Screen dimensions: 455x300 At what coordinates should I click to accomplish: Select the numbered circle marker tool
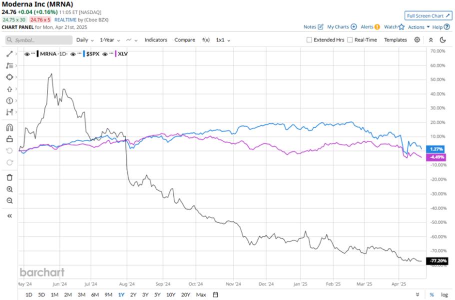9,101
